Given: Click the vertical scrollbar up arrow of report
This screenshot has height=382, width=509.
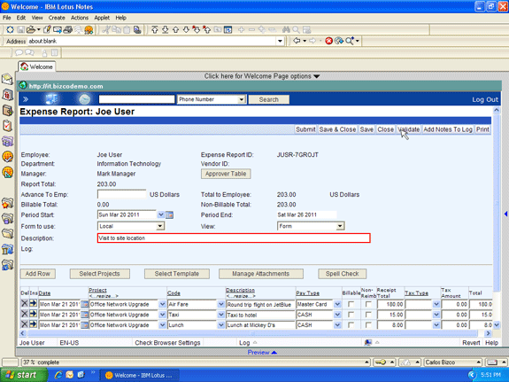Looking at the screenshot, I should (x=497, y=111).
